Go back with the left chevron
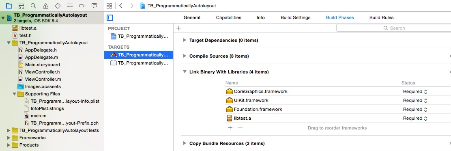Screen dimensions: 451x151 click(x=121, y=6)
